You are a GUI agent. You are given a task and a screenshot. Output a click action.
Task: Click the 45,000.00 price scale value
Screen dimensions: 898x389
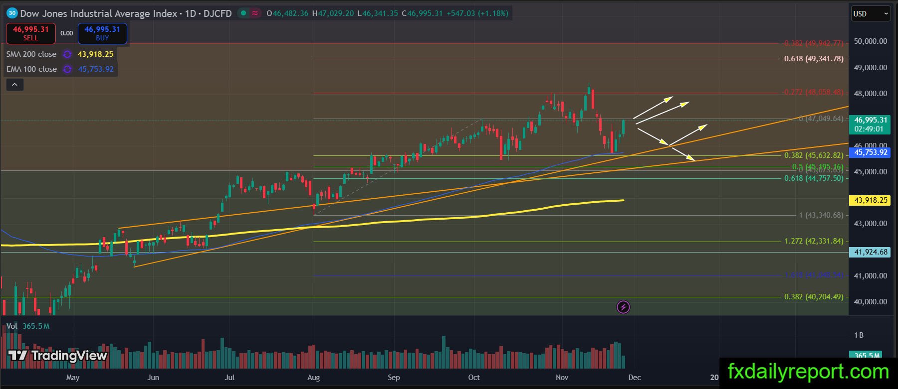(871, 172)
